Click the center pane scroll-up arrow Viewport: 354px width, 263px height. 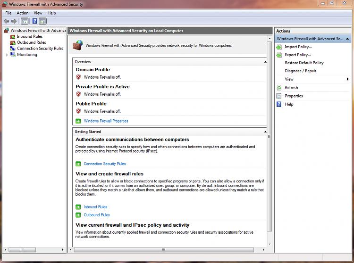coord(270,39)
